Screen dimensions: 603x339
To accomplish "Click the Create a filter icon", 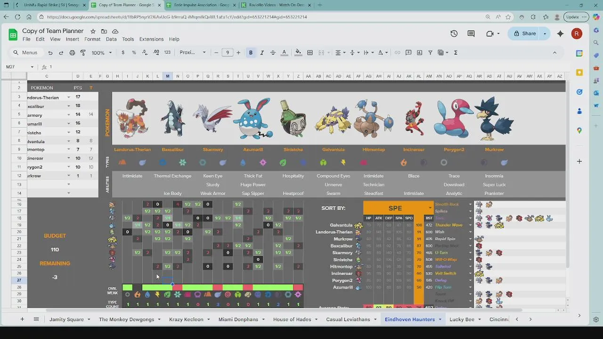I will click(430, 53).
